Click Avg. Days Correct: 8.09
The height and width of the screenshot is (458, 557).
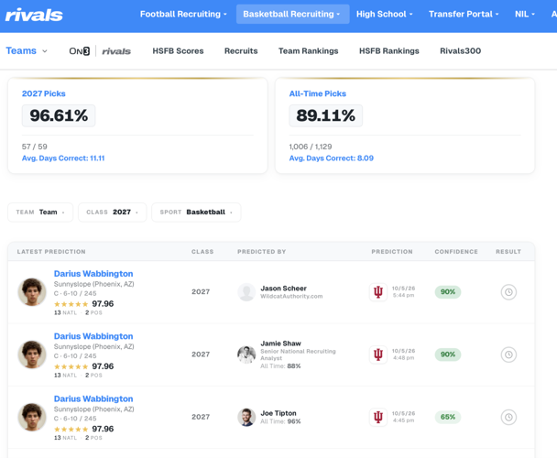click(331, 158)
